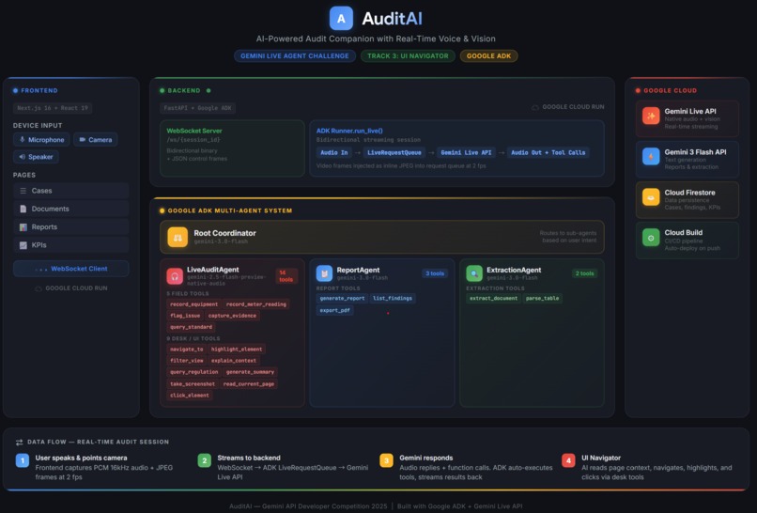Image resolution: width=757 pixels, height=513 pixels.
Task: Click the Microphone device input chip
Action: pos(41,140)
